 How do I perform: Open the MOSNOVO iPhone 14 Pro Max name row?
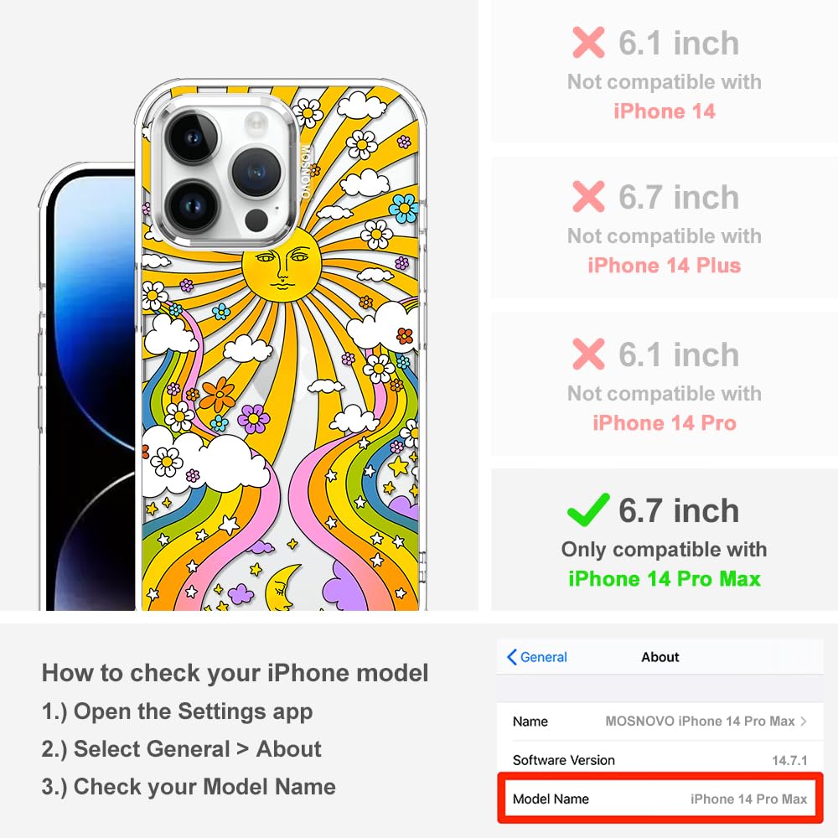(x=660, y=722)
